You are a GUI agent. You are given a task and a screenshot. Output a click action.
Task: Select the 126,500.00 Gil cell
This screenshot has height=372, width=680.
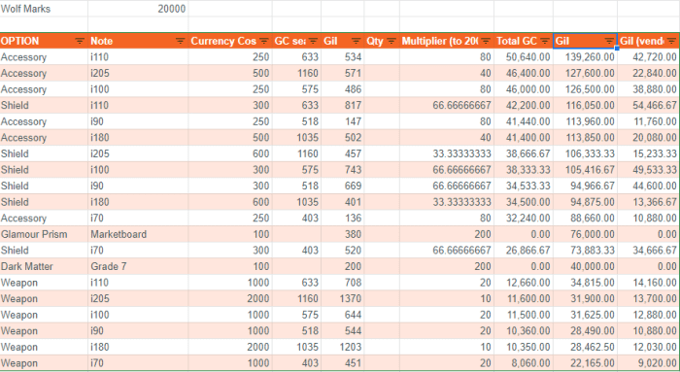point(585,89)
